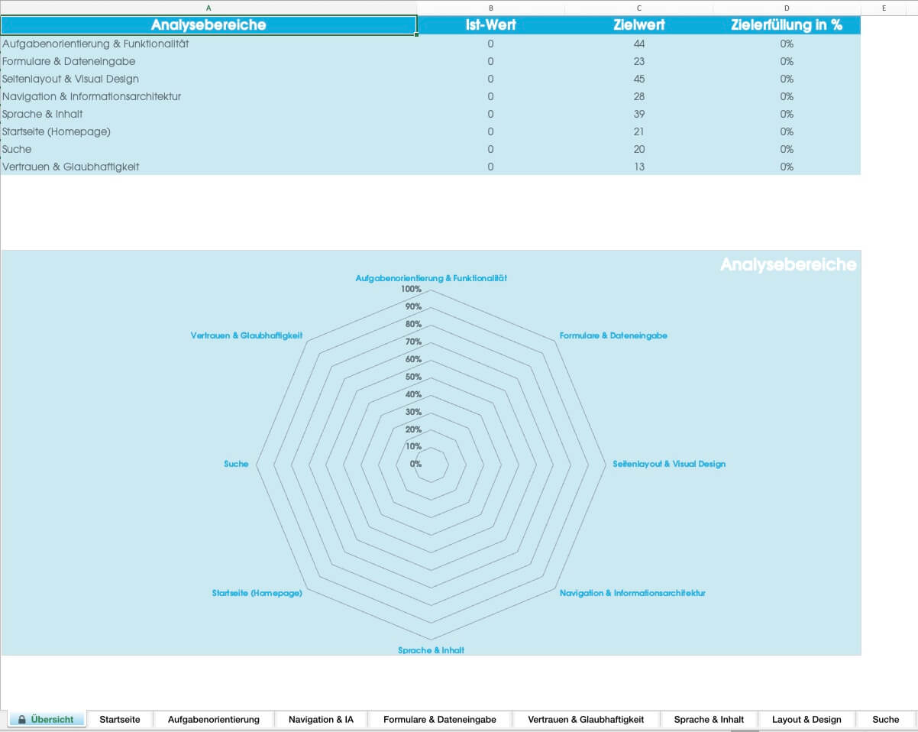
Task: Select the Formulare & Dateneingabe sheet tab
Action: [x=440, y=720]
